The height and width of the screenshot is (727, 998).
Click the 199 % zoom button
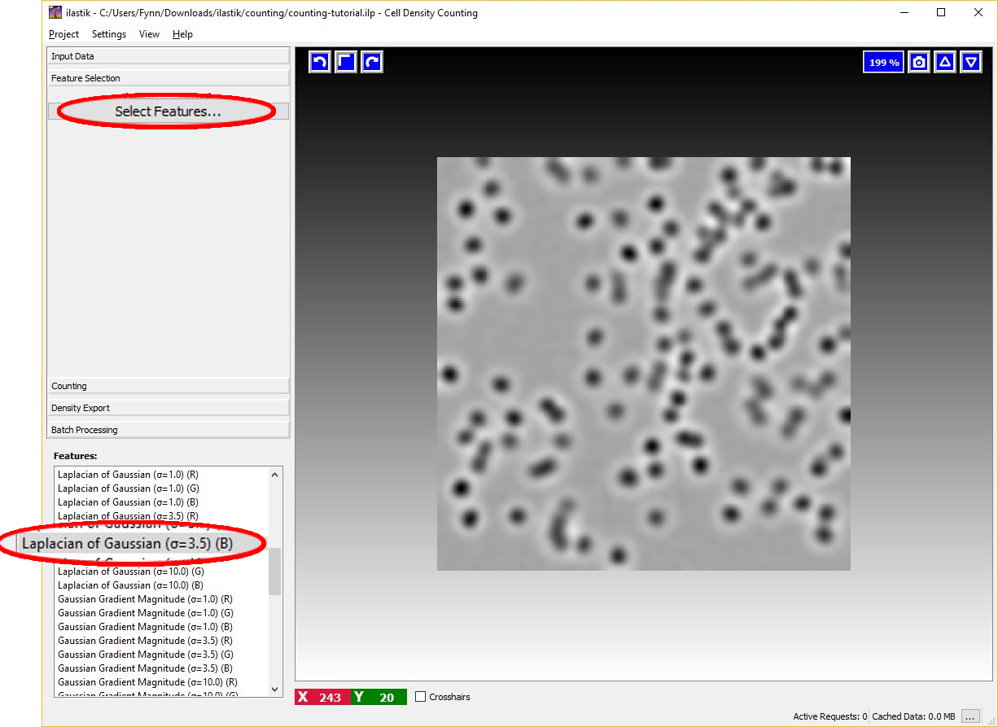[884, 62]
